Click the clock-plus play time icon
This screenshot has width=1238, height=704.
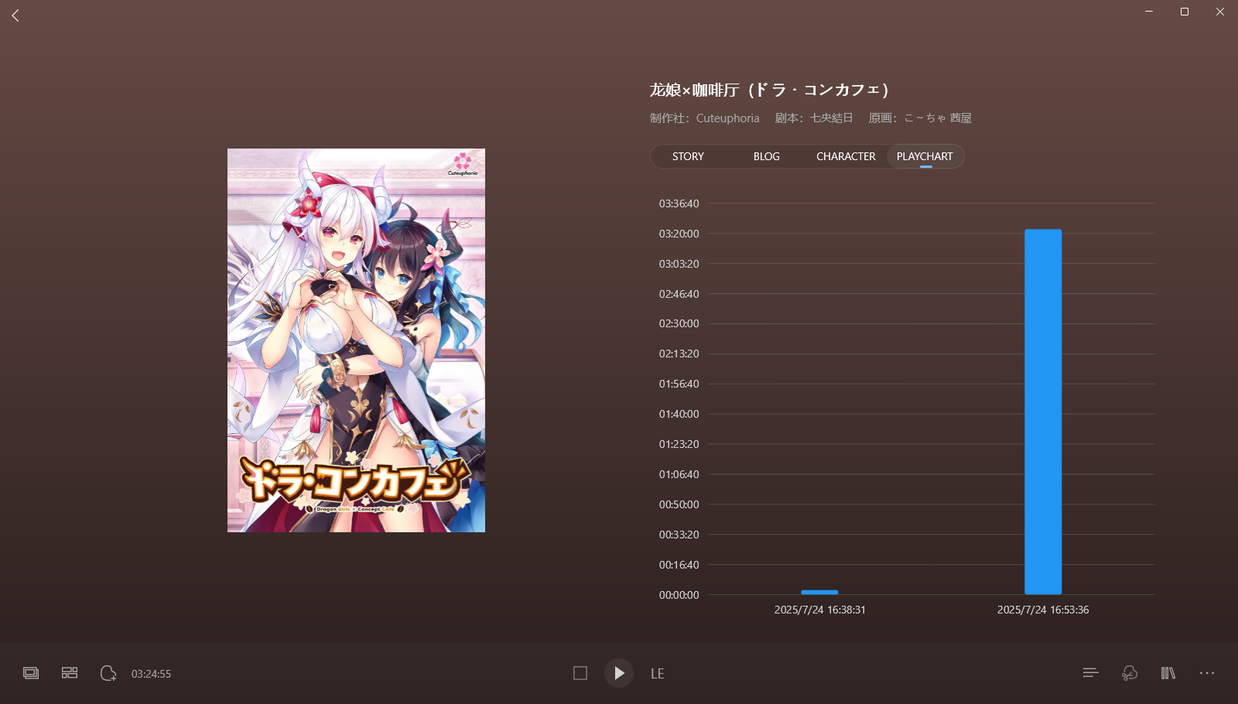108,673
